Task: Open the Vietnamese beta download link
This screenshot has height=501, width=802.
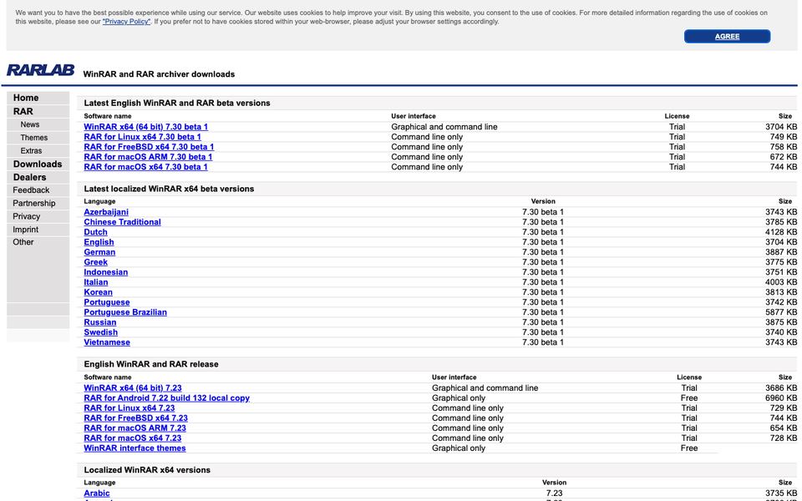Action: tap(107, 342)
